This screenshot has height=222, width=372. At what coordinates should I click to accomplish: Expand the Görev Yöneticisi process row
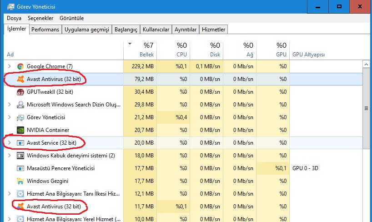click(9, 117)
